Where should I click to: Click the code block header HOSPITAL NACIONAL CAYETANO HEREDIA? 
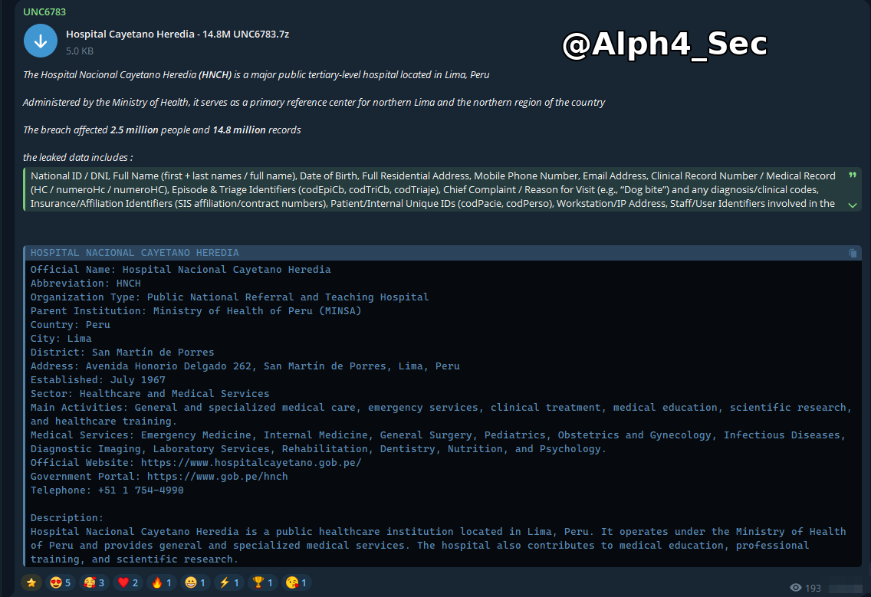coord(134,253)
